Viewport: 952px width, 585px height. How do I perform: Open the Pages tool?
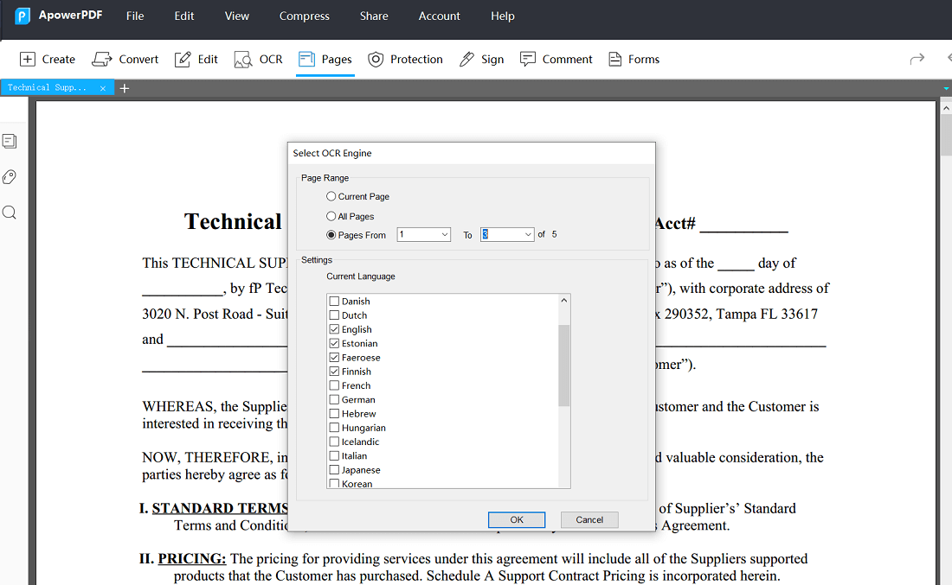(x=325, y=59)
